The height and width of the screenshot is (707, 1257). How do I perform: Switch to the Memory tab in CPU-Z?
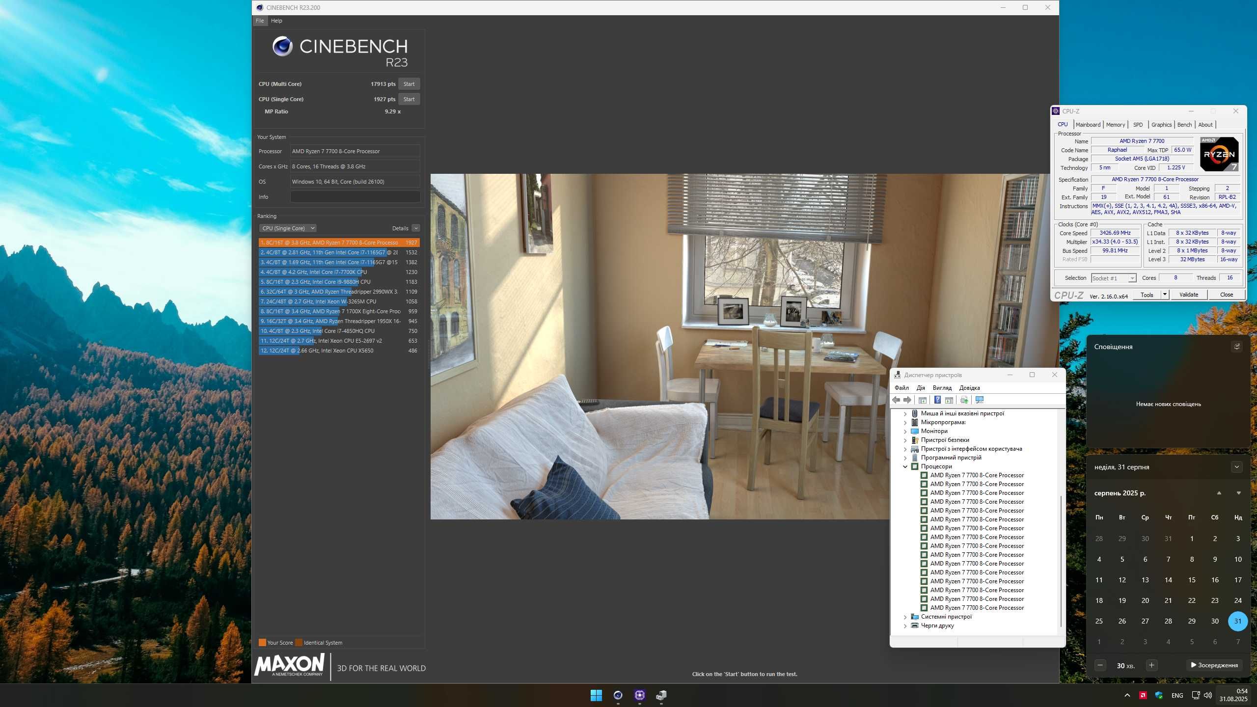tap(1115, 125)
